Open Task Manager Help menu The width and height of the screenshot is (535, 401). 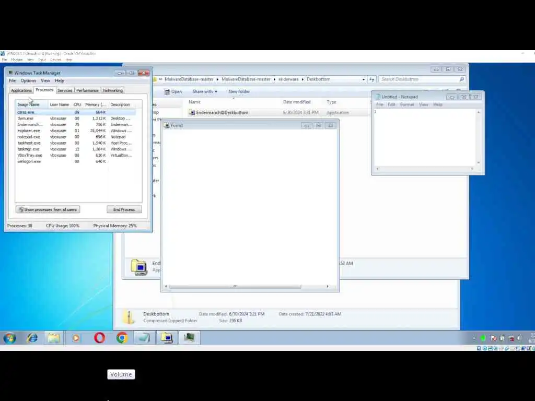coord(60,81)
